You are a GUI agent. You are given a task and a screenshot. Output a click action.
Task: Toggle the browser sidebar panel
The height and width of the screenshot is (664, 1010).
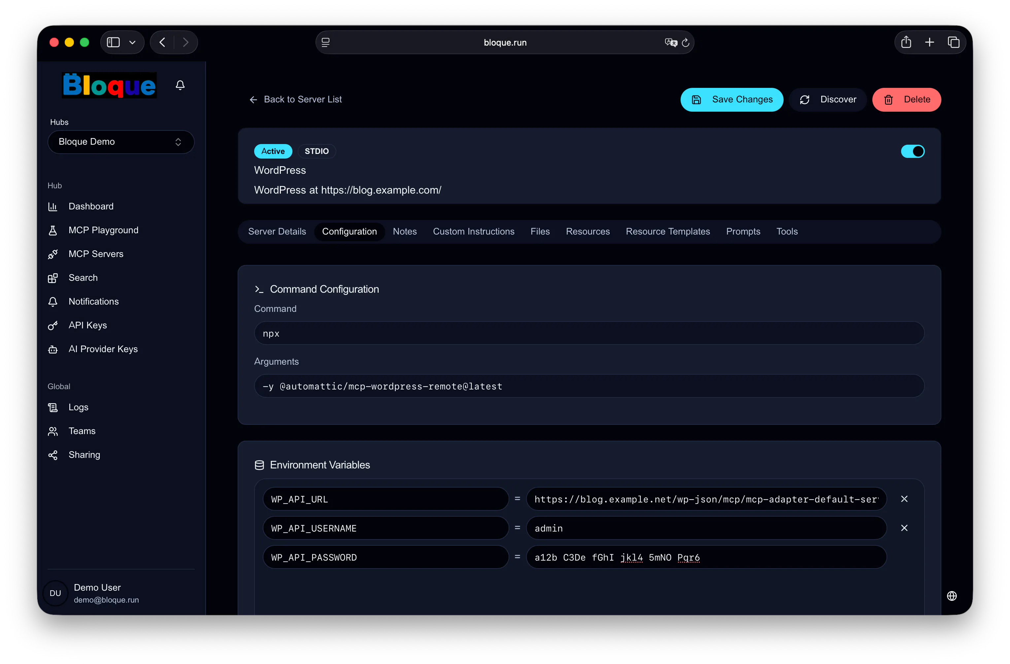coord(113,42)
